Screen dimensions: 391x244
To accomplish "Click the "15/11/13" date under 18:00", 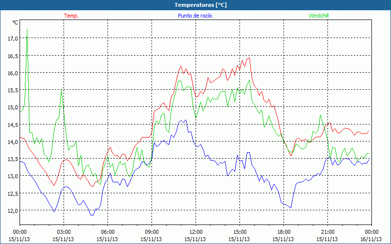I will coord(283,239).
